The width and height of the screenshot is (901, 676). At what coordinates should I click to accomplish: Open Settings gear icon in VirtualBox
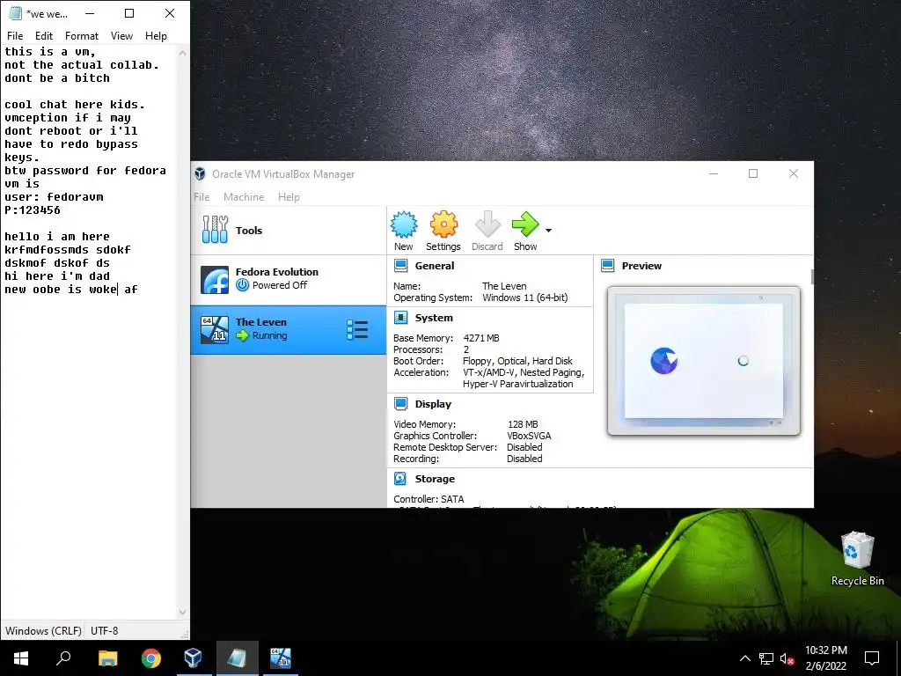[x=443, y=224]
